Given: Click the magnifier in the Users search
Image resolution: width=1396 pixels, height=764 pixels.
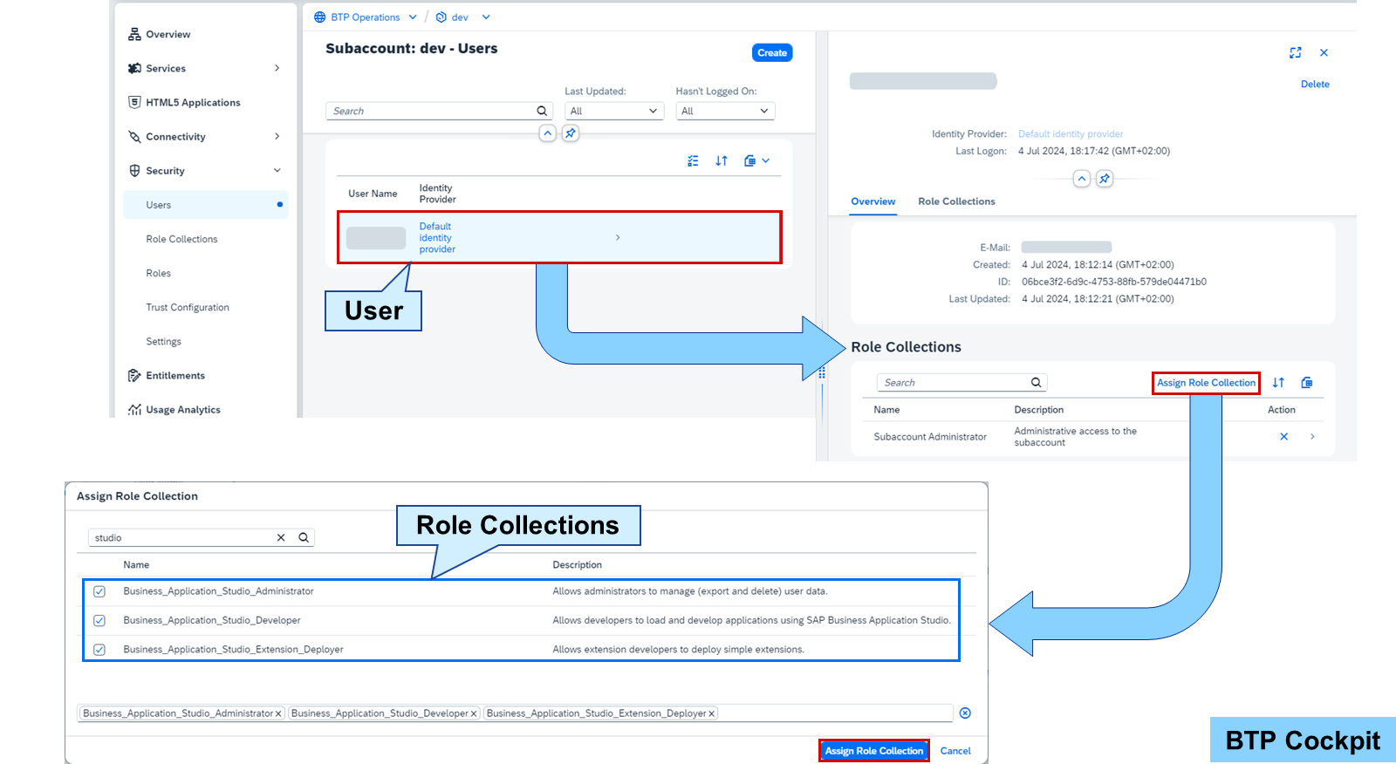Looking at the screenshot, I should coord(542,111).
